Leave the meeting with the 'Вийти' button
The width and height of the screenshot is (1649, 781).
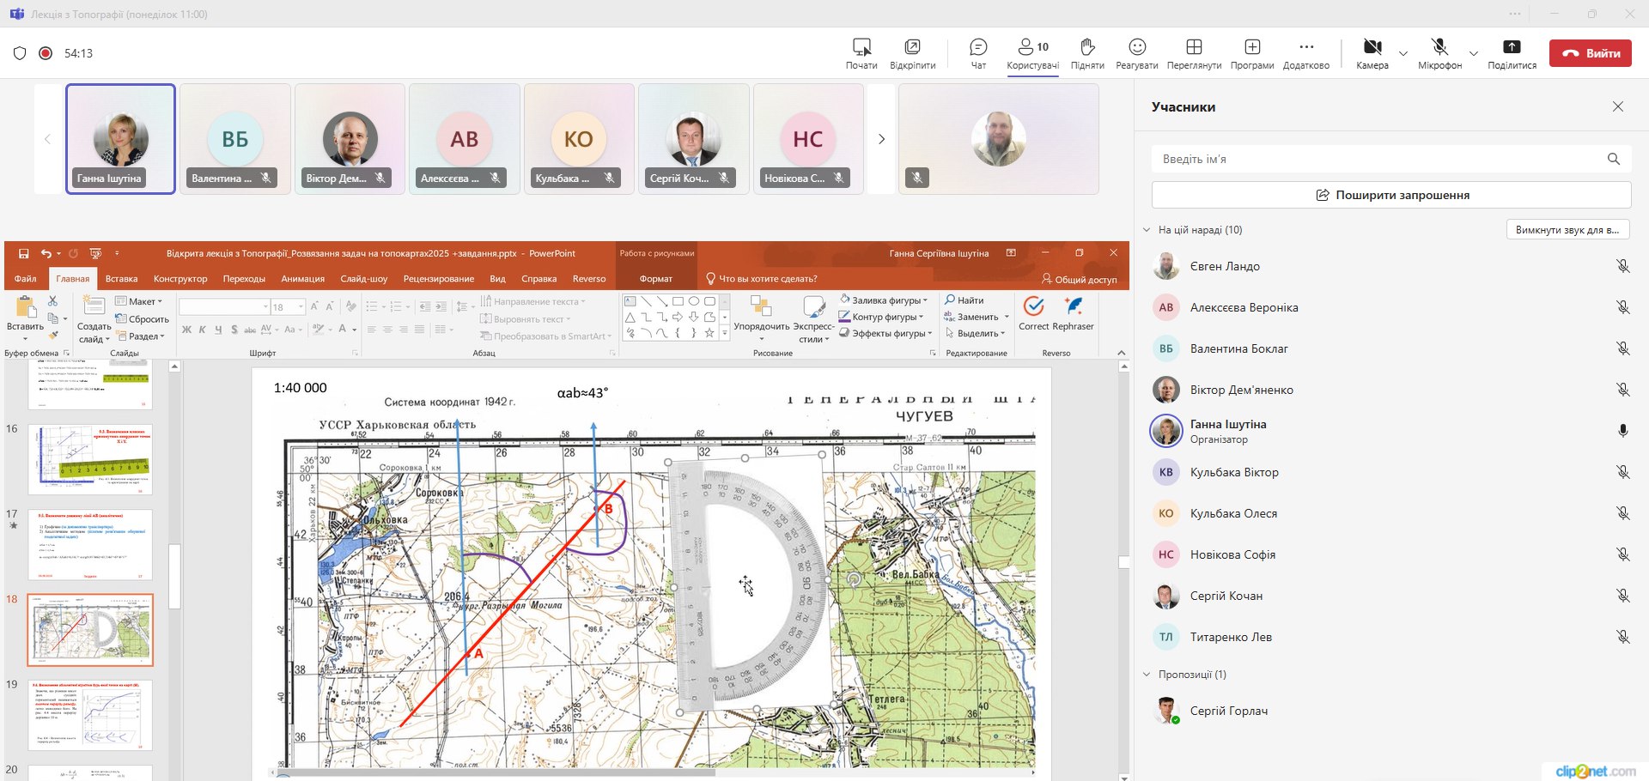(x=1590, y=53)
